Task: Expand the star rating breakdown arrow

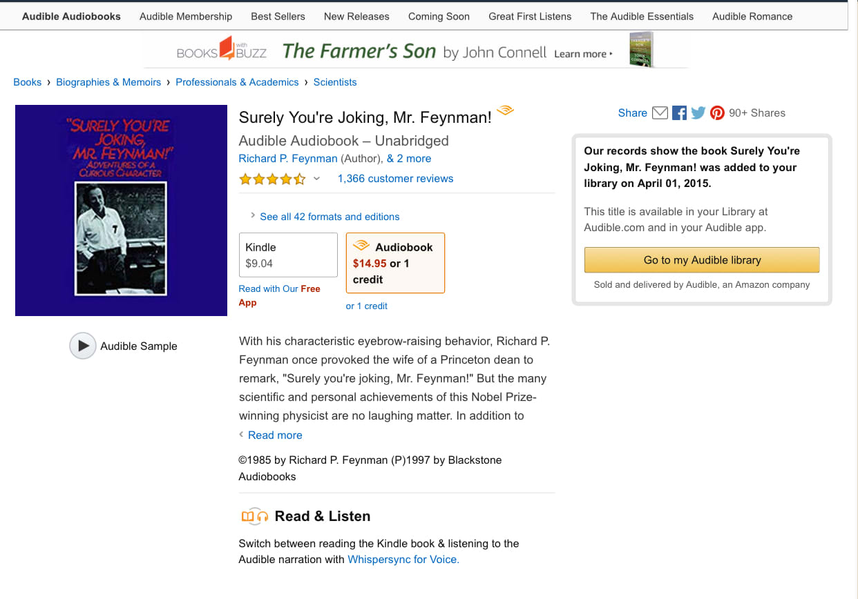Action: [x=317, y=179]
